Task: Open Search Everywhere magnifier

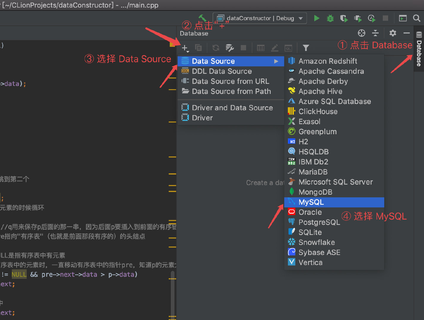Action: pyautogui.click(x=417, y=18)
